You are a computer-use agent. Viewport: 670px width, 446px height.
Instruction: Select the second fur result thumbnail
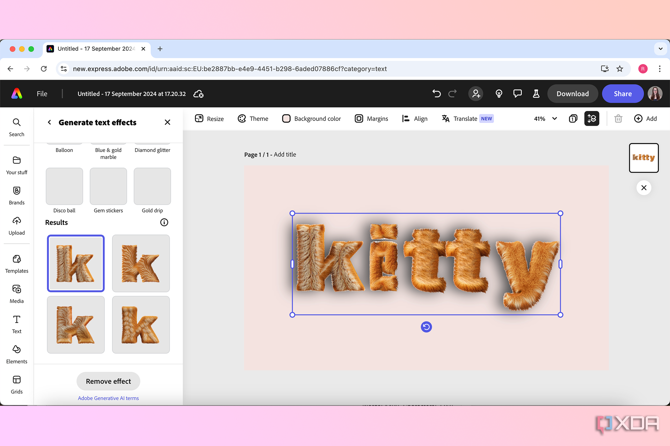(141, 263)
